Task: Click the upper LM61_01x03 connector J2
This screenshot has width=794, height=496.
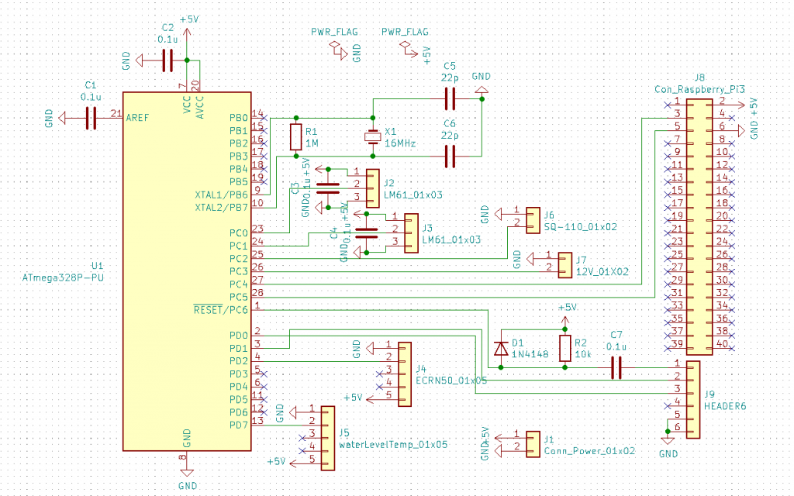Action: tap(372, 187)
